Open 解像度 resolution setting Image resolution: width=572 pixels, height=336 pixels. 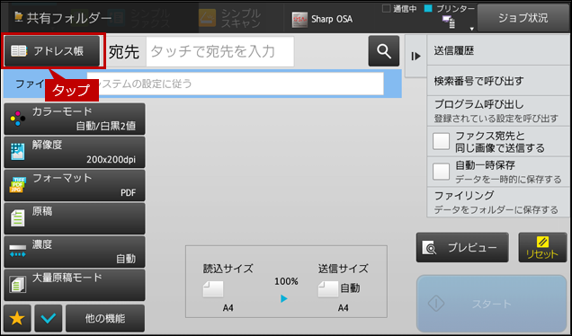coord(75,153)
